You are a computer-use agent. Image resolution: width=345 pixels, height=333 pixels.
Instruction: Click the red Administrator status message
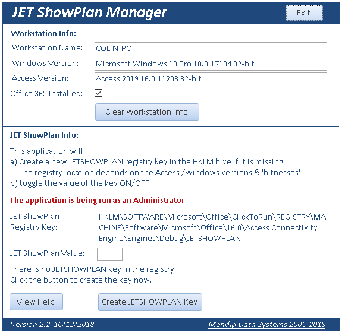[97, 200]
